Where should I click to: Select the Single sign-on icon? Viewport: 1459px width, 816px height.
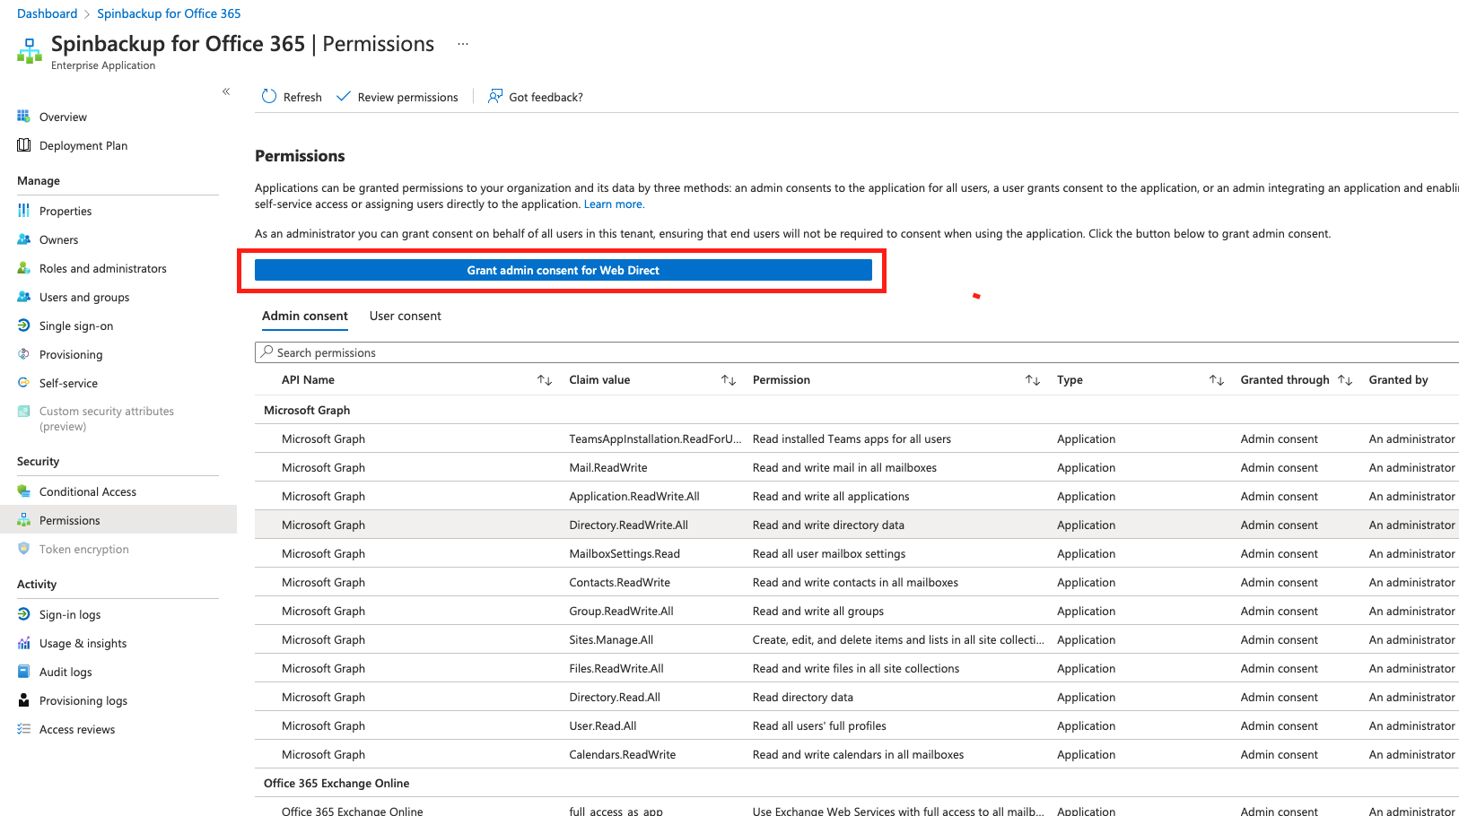tap(24, 326)
